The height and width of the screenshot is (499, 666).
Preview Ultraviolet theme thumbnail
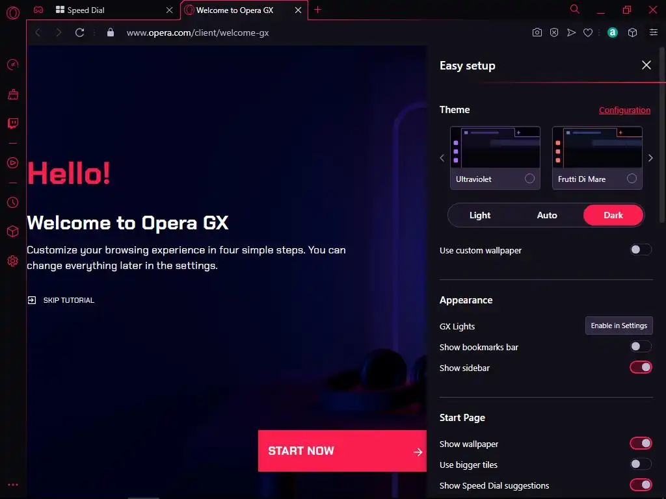(495, 147)
